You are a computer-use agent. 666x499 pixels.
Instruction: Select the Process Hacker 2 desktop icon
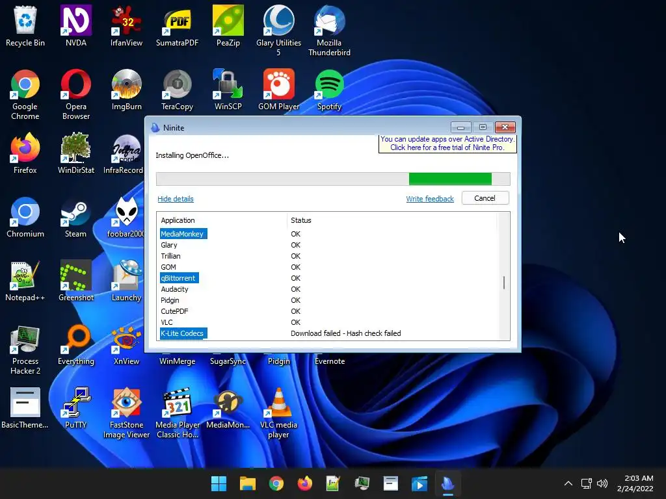click(25, 349)
